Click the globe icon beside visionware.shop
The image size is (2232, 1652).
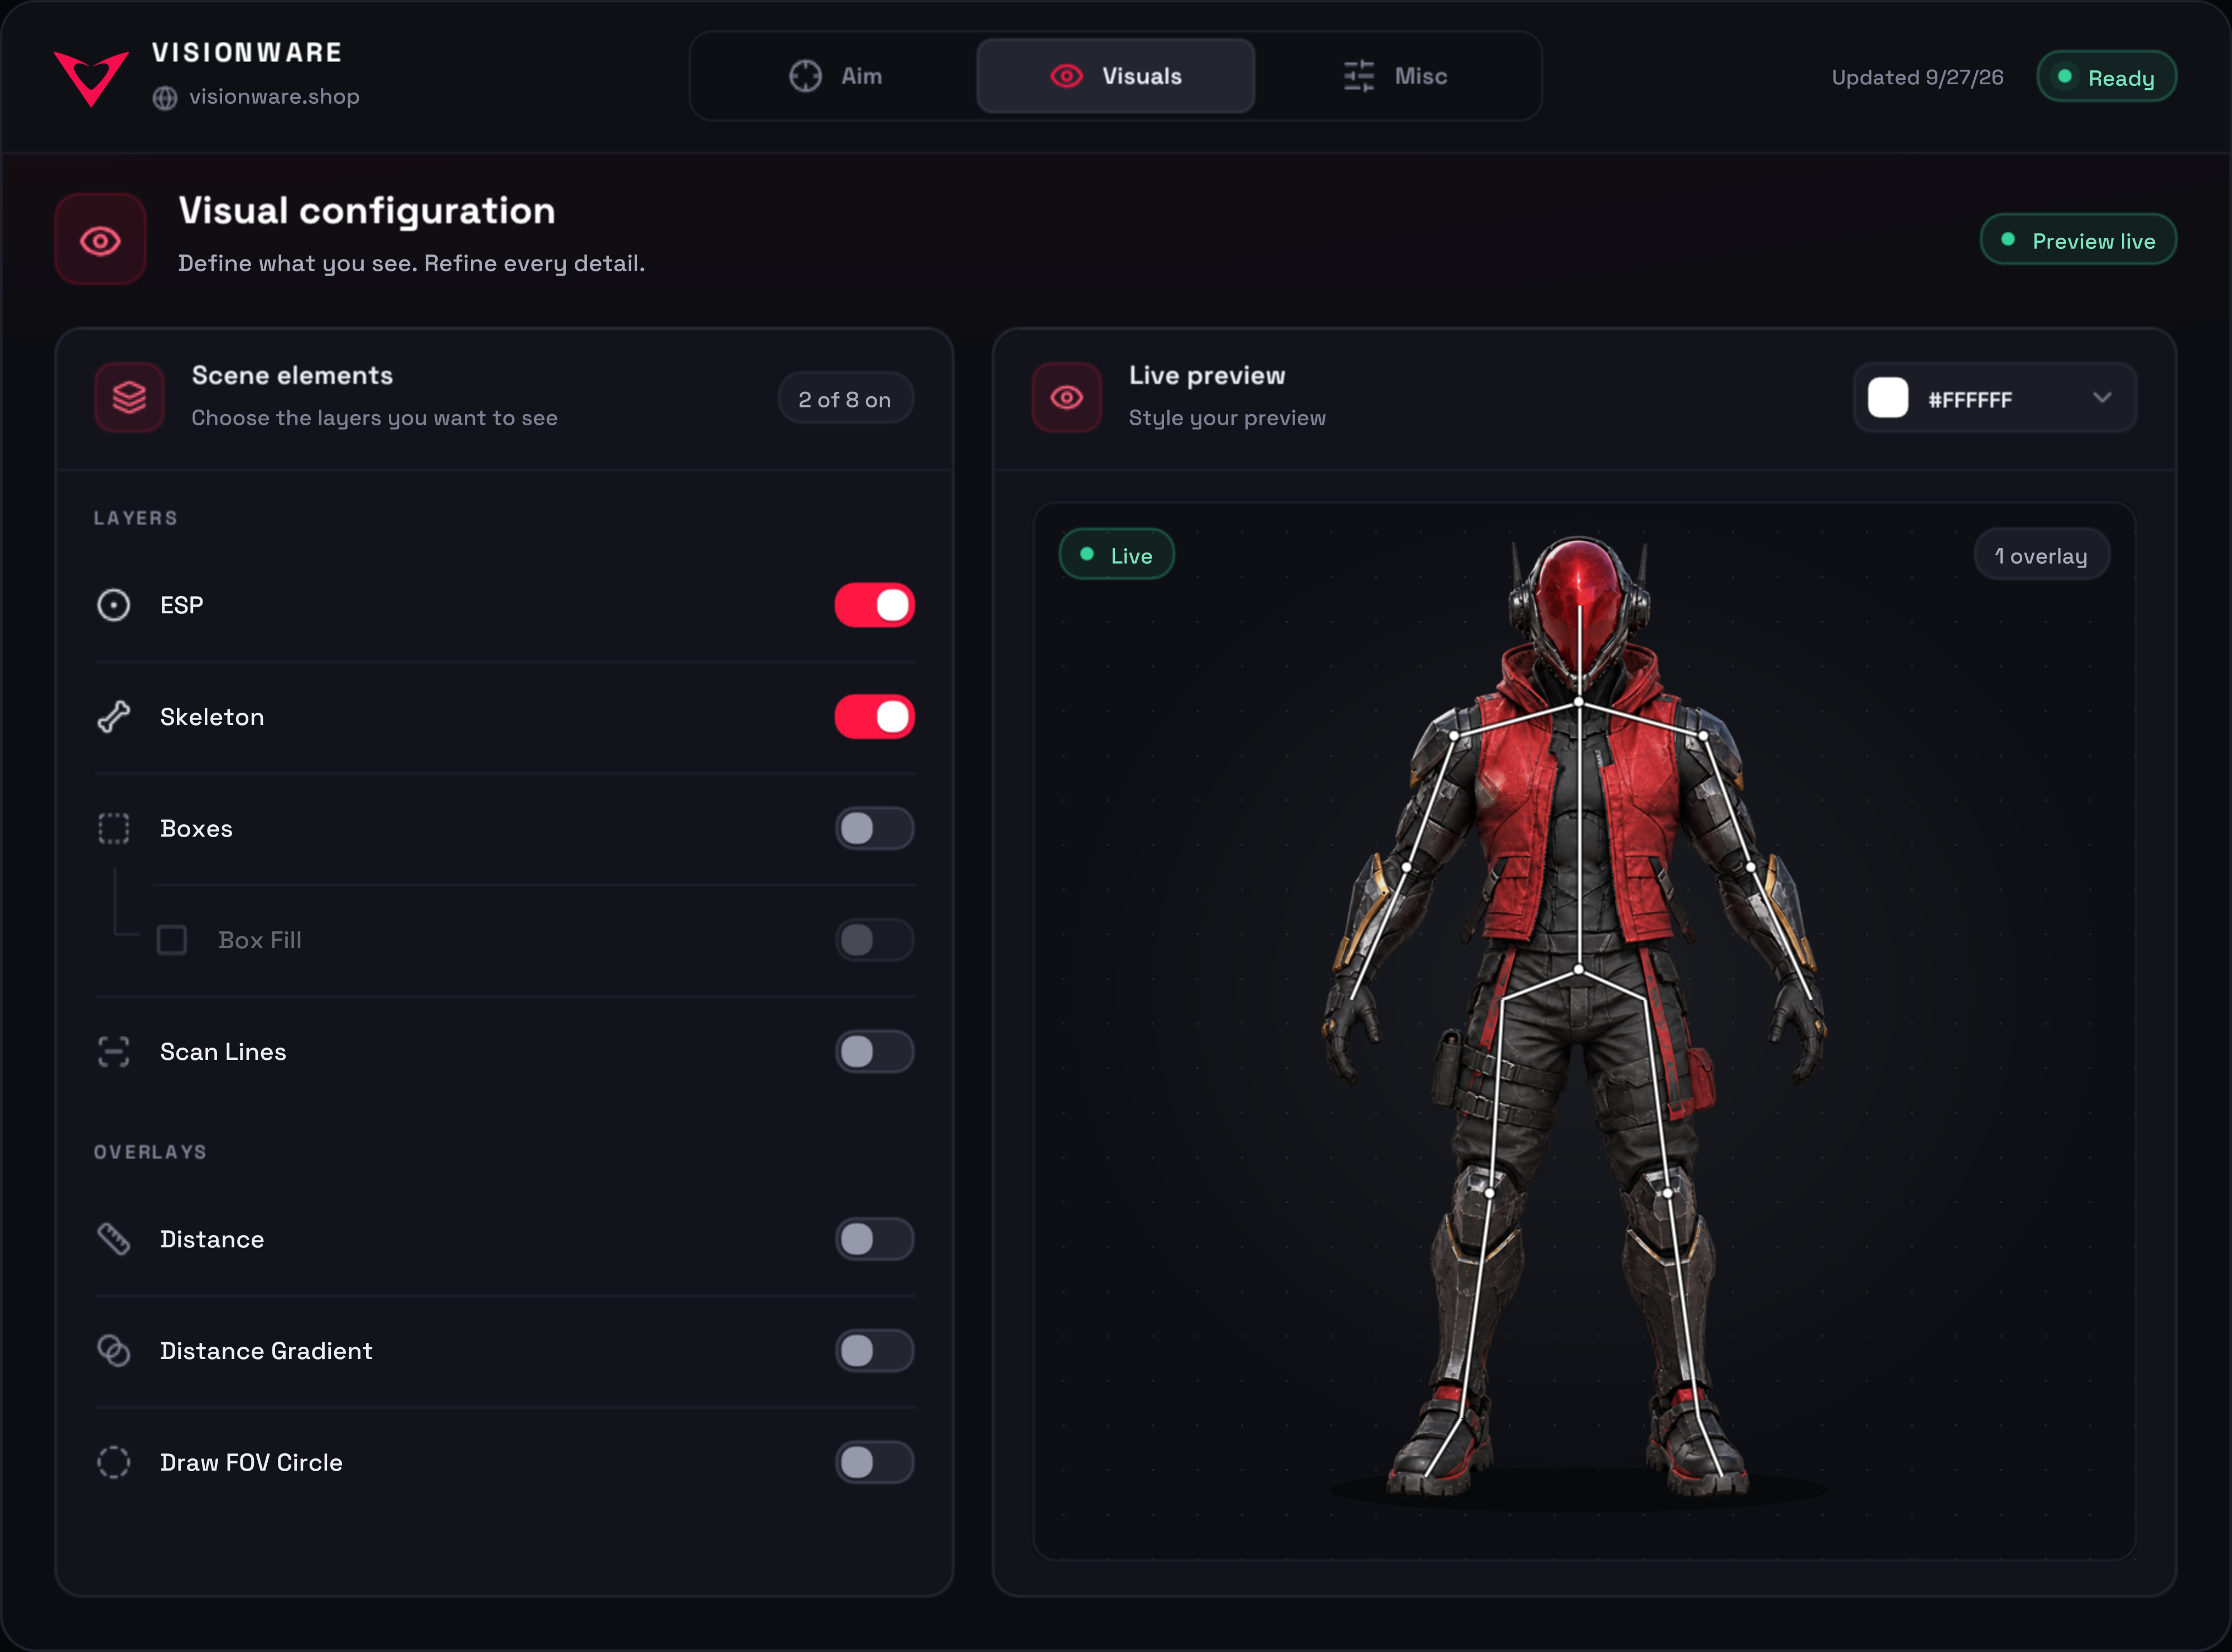coord(165,97)
